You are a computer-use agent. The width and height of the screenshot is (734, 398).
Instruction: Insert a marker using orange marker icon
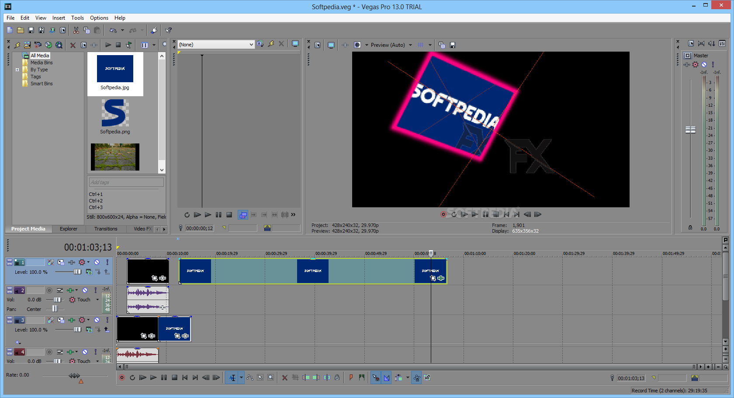351,377
